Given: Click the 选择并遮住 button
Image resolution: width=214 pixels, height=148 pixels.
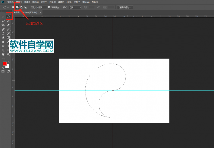Looking at the screenshot, I should click(125, 7).
